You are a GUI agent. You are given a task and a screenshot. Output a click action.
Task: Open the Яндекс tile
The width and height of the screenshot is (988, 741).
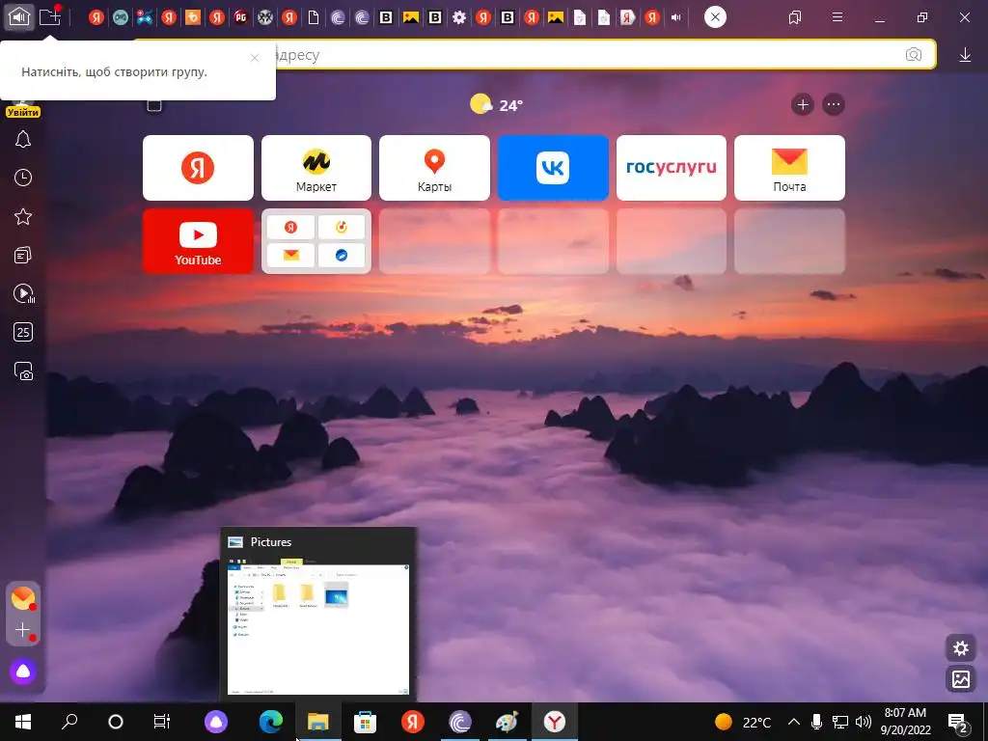[x=198, y=168]
